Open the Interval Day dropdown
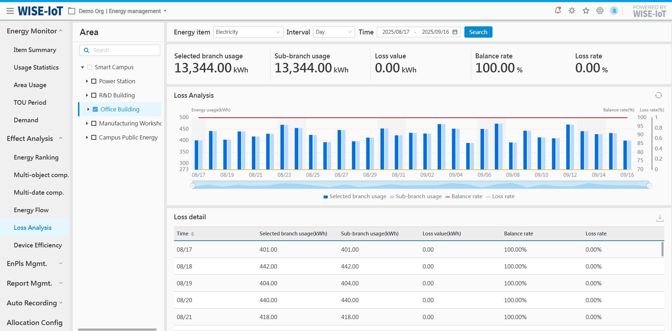This screenshot has width=672, height=331. [x=333, y=32]
